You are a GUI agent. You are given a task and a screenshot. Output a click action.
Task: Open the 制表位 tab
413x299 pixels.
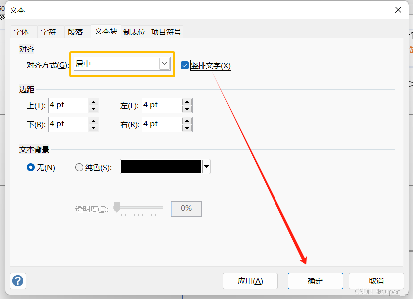(x=134, y=31)
